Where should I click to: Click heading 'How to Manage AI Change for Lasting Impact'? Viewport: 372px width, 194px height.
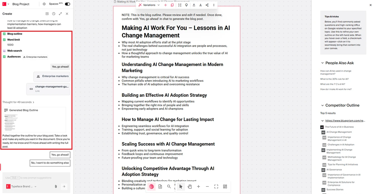tap(168, 120)
